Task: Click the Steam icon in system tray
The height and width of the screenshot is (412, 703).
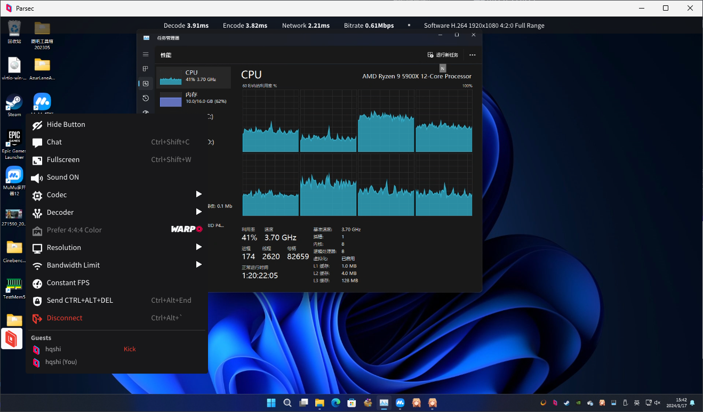Action: coord(566,403)
